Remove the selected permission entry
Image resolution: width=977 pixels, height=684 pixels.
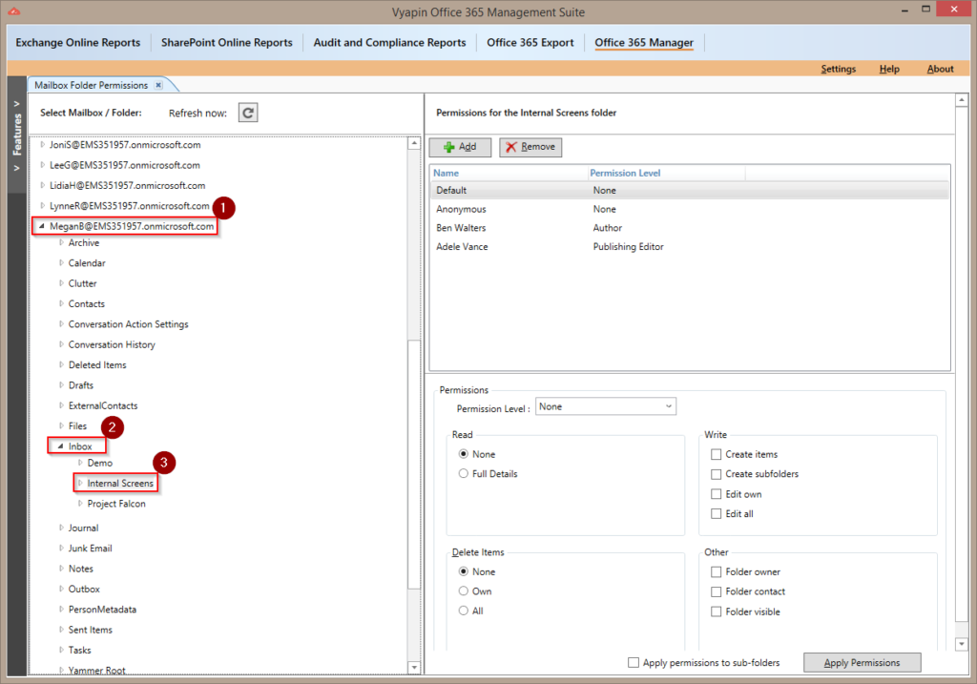[x=530, y=147]
